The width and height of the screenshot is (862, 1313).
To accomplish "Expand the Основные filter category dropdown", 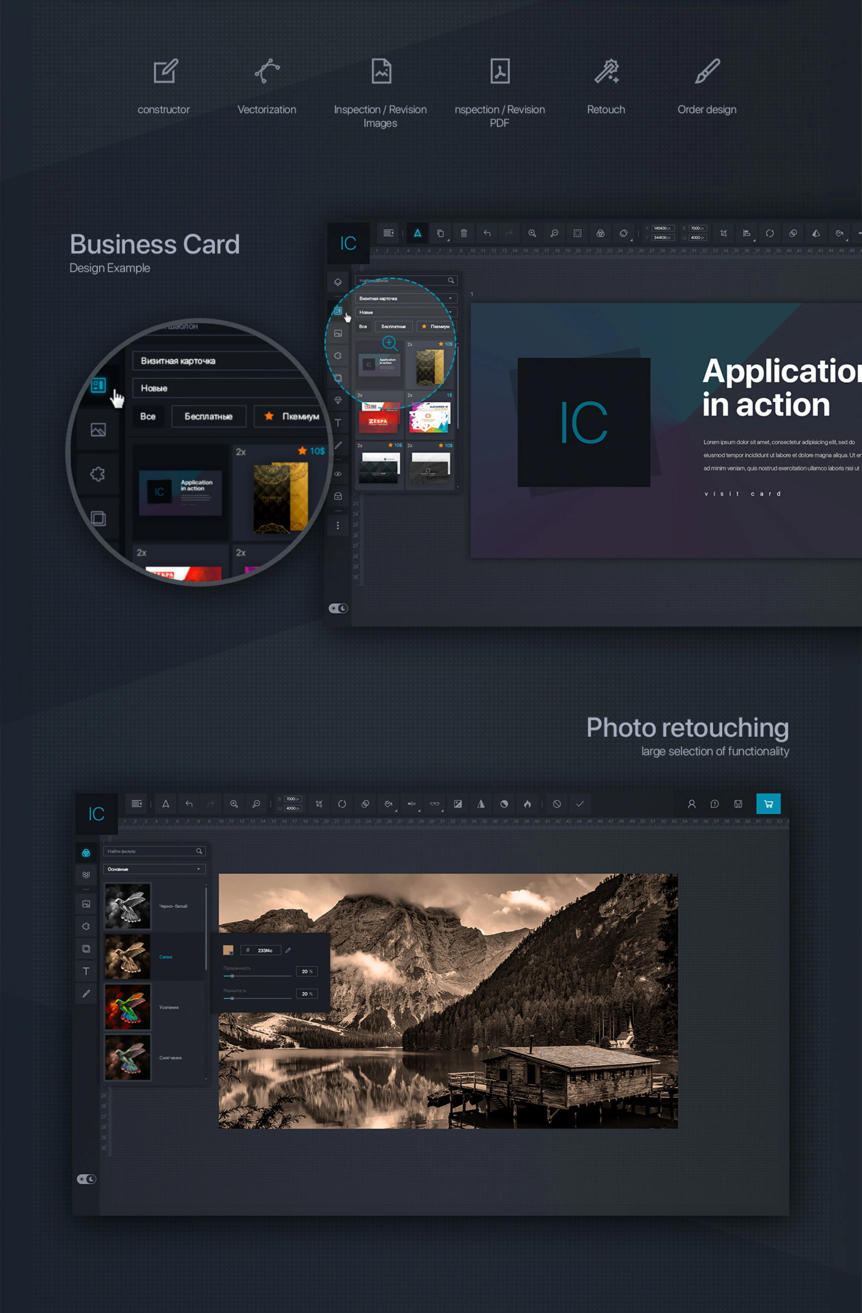I will pos(155,869).
